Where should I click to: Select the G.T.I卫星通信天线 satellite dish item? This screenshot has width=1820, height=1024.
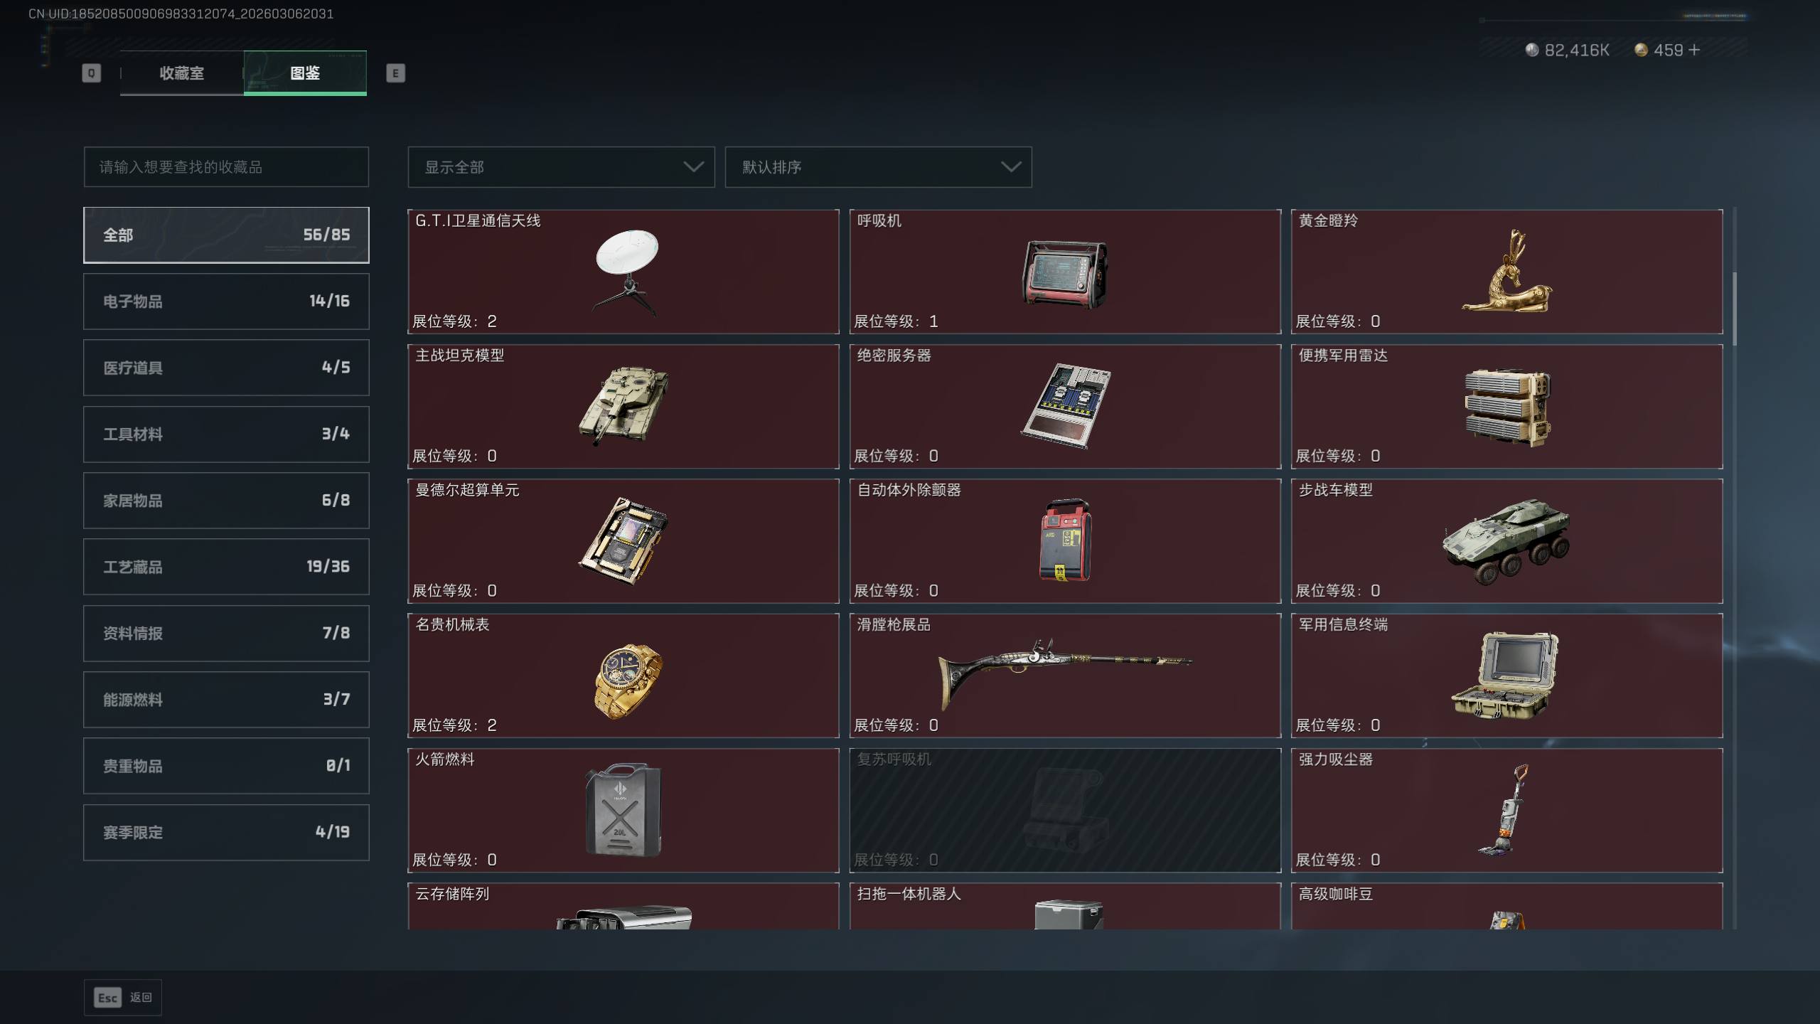[x=623, y=271]
